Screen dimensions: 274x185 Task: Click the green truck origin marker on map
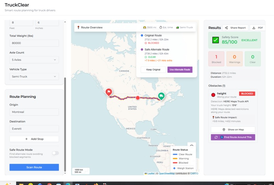click(x=161, y=96)
